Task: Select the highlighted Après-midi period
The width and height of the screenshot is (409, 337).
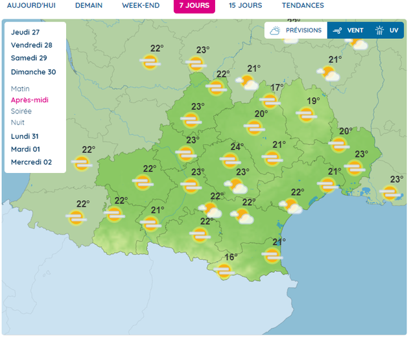Action: 29,100
